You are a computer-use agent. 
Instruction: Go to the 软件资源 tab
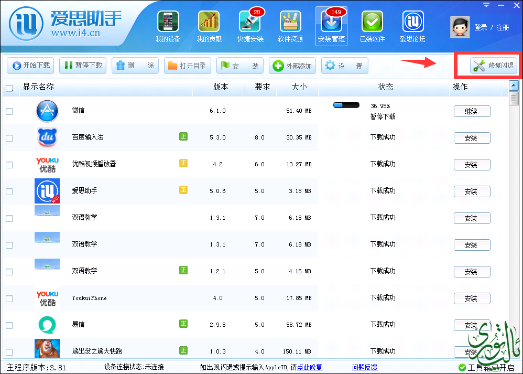coord(290,27)
